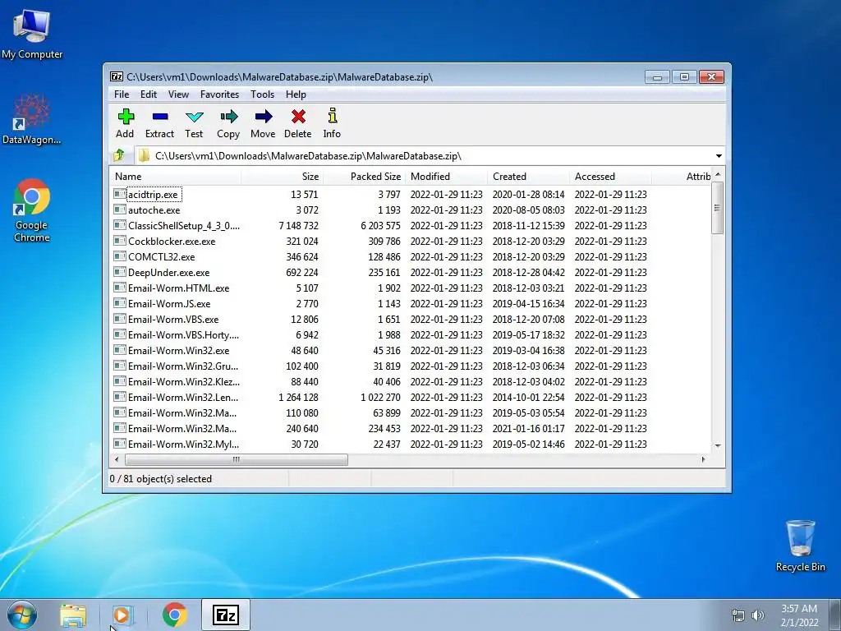Select DeepUnder.exe.exe file icon

[120, 271]
